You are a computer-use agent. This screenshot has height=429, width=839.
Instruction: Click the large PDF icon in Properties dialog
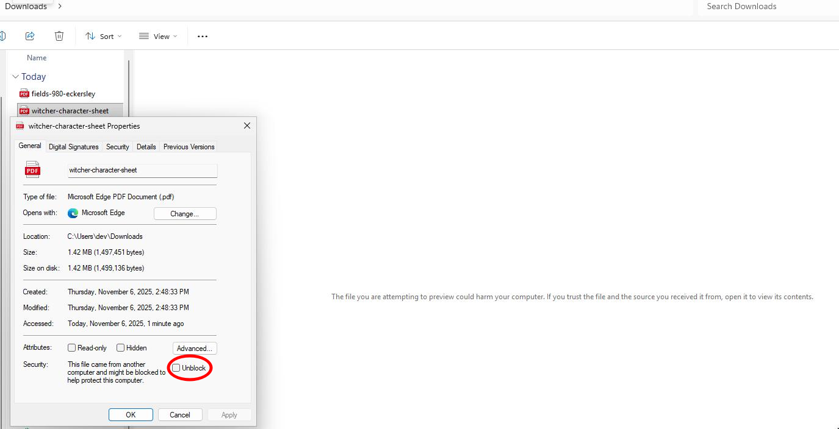coord(33,170)
